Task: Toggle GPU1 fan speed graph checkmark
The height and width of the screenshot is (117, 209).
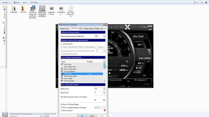Action: (x=62, y=81)
